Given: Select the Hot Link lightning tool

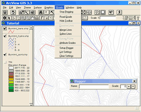Looking at the screenshot, I should pyautogui.click(x=42, y=18).
